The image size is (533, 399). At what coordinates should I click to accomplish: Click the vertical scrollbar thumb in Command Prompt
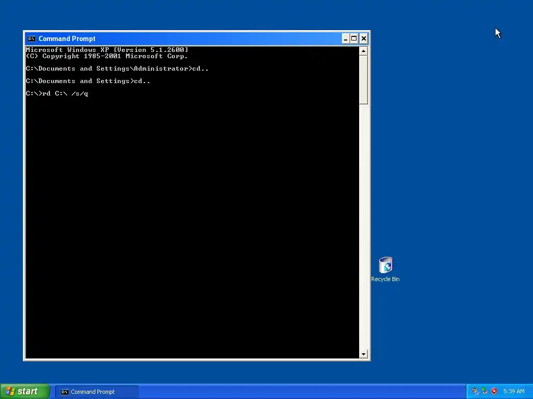point(363,80)
